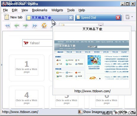Open the closed tabs trash can
The height and width of the screenshot is (116, 137).
pos(128,17)
